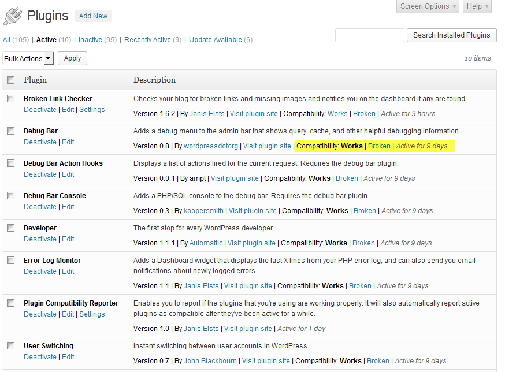The image size is (505, 372).
Task: Show All plugins filter
Action: (6, 40)
